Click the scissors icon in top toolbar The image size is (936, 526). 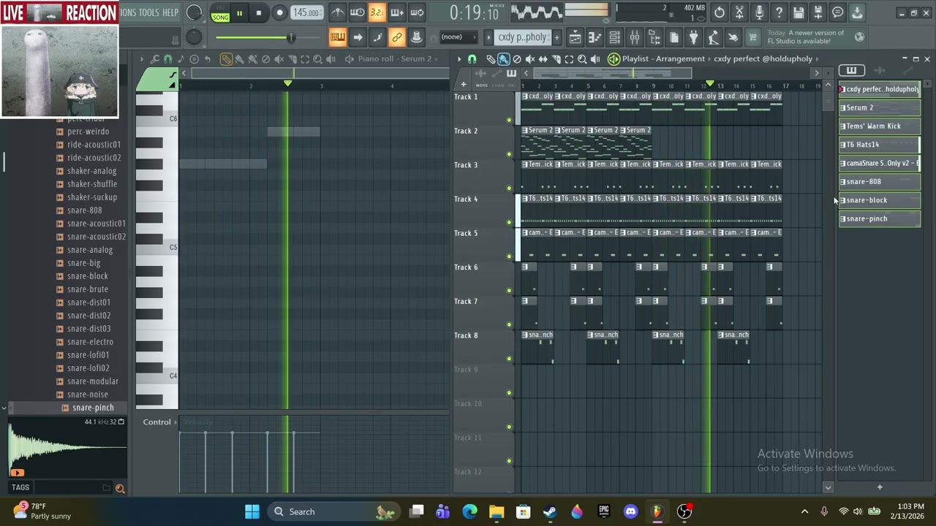pyautogui.click(x=739, y=12)
